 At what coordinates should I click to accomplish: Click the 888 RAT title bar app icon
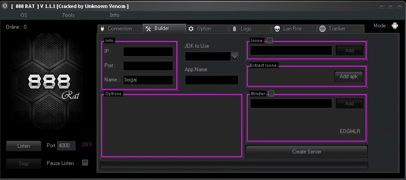point(4,6)
